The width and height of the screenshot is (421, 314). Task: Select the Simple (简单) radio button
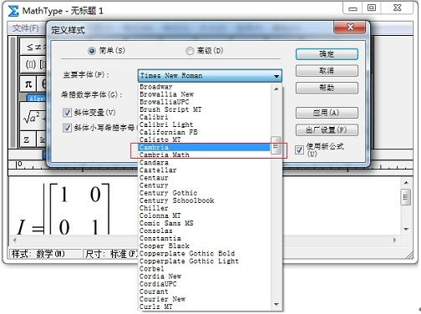(92, 51)
